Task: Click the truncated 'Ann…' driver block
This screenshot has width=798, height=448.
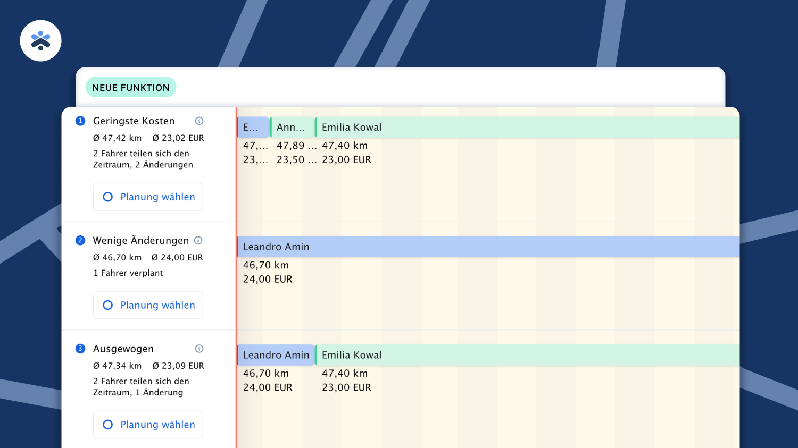Action: point(292,128)
